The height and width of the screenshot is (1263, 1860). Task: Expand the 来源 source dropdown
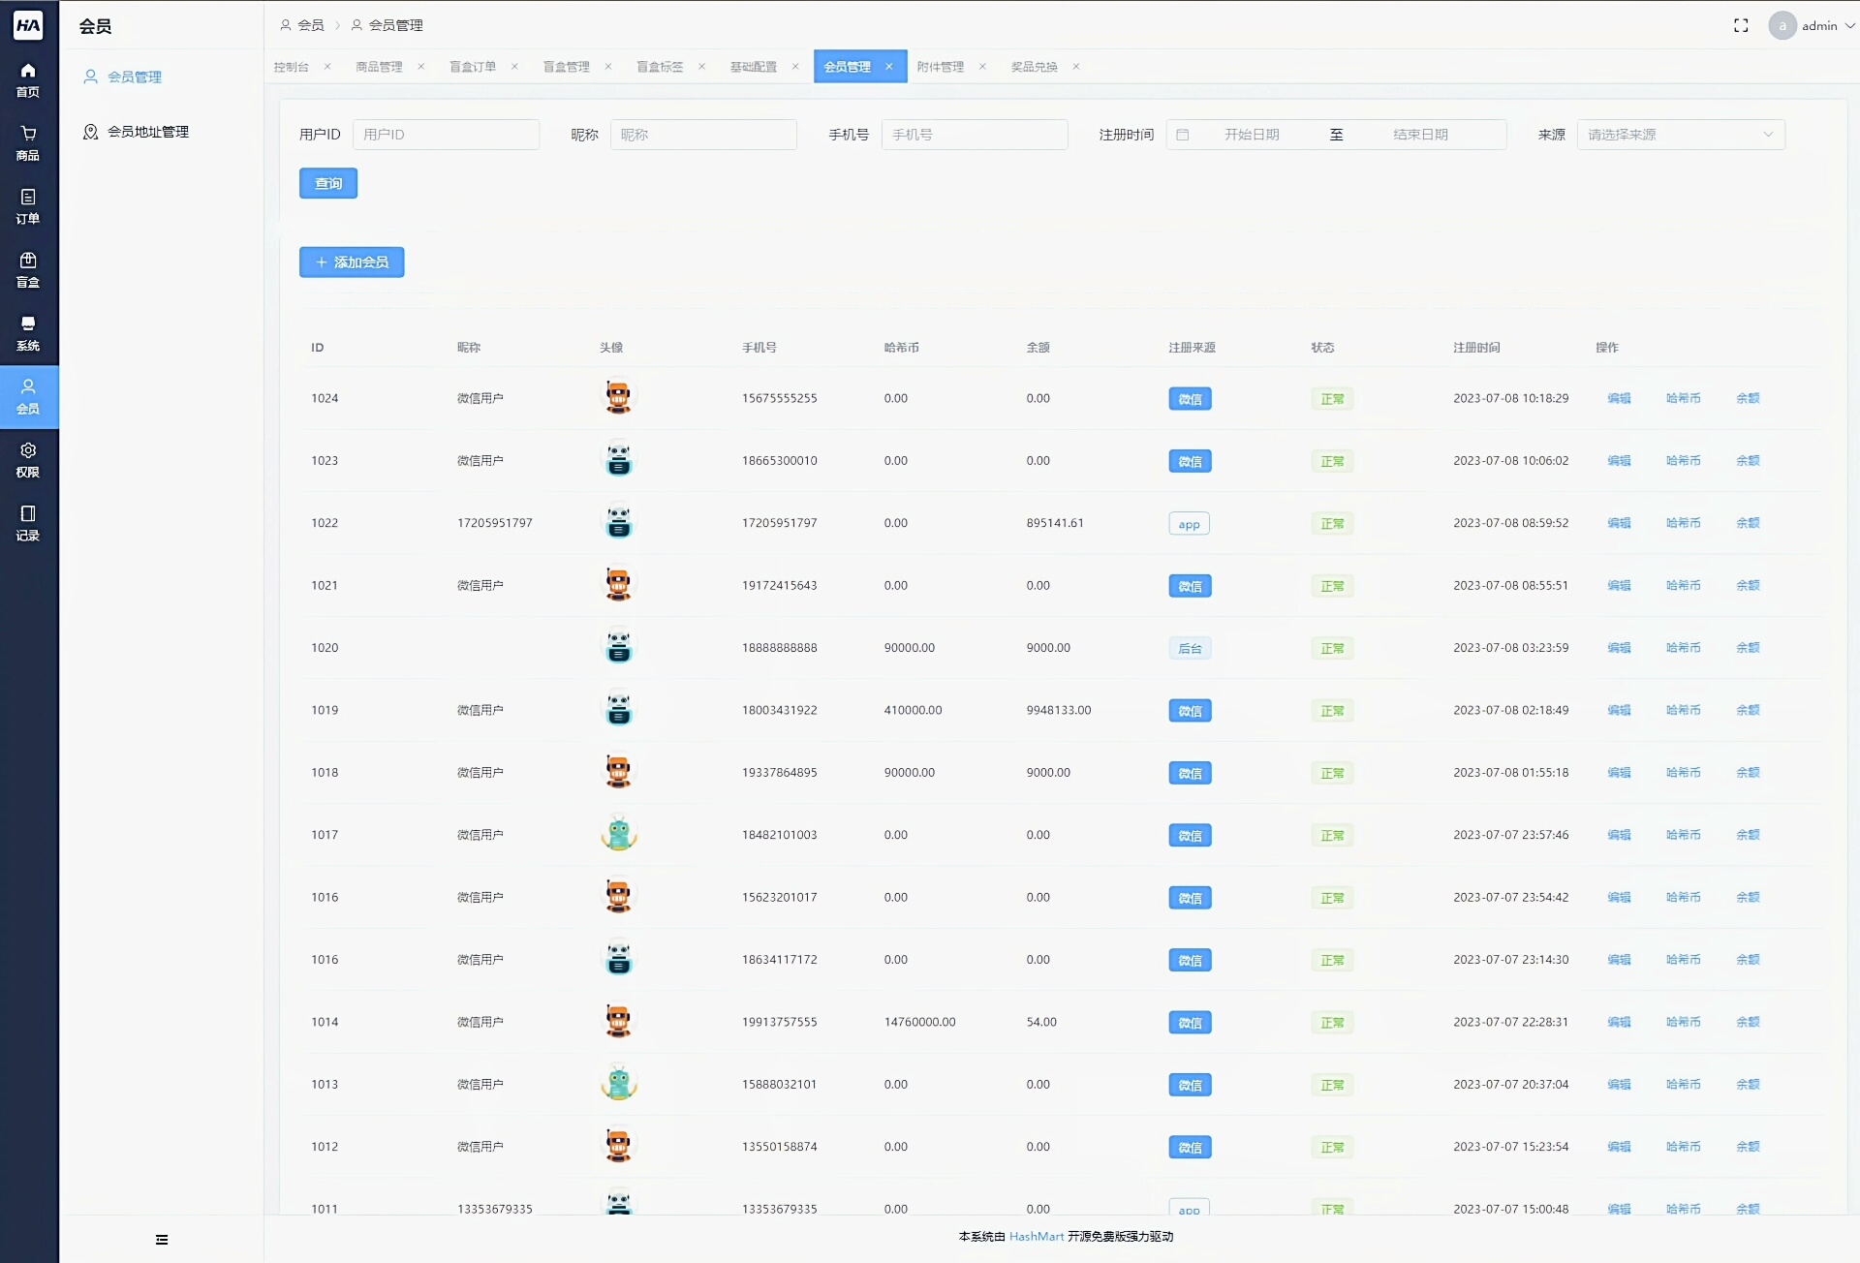point(1680,135)
